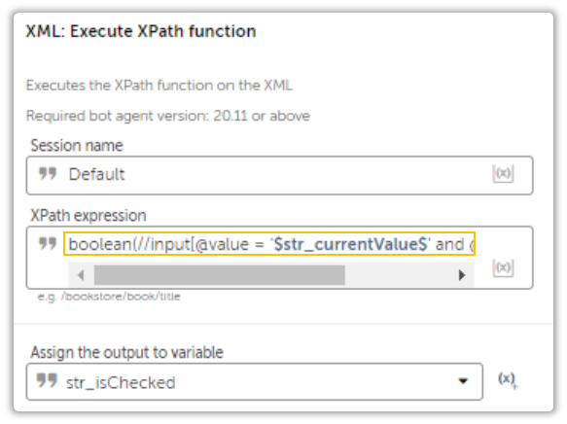Screen dimensions: 567x424
Task: Click the boolean XPath expression text box
Action: [269, 244]
